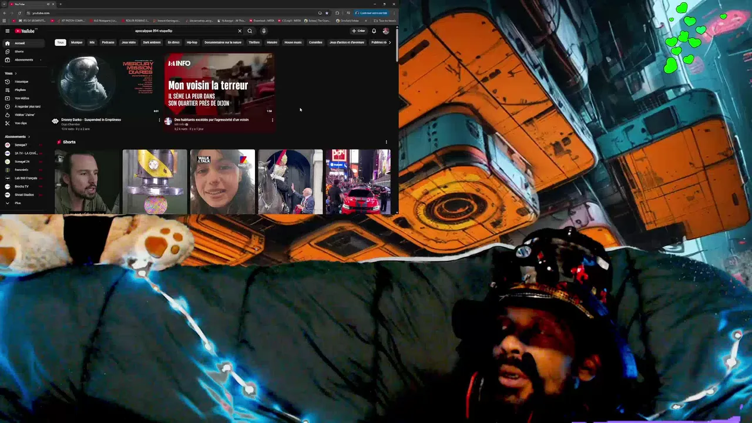Open Dronny Darko - Suspended in Emptiness title
This screenshot has width=752, height=423.
click(x=91, y=120)
